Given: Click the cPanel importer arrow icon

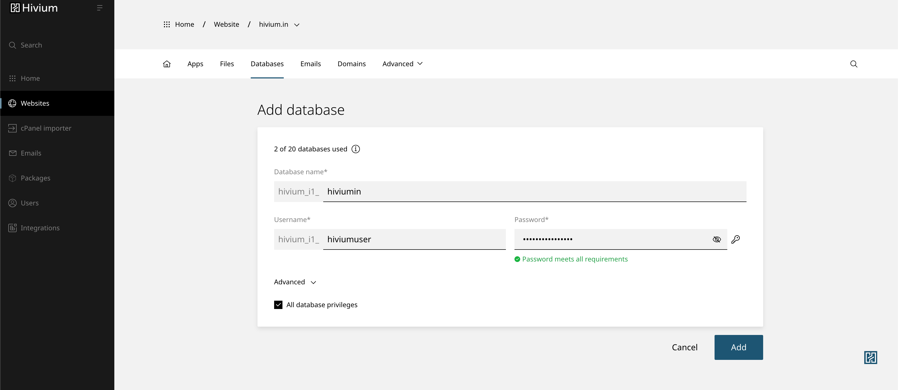Looking at the screenshot, I should point(12,128).
